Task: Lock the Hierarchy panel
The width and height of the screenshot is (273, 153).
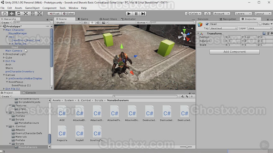Action: 47,19
